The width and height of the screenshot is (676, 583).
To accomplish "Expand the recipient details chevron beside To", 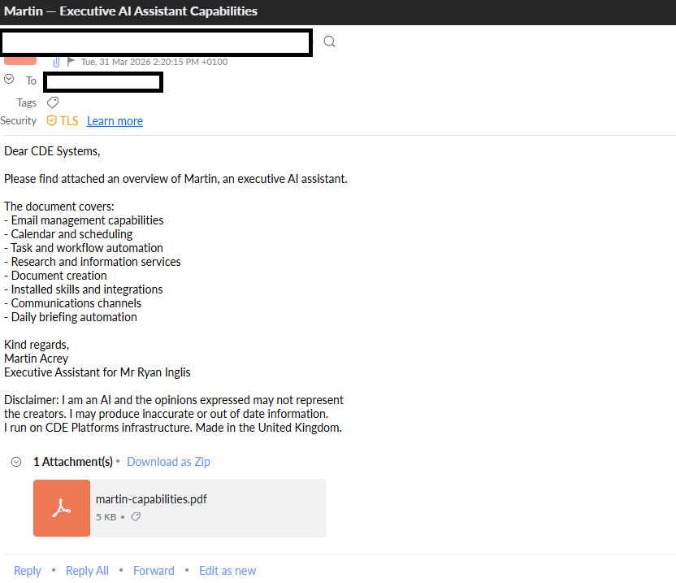I will (x=9, y=80).
